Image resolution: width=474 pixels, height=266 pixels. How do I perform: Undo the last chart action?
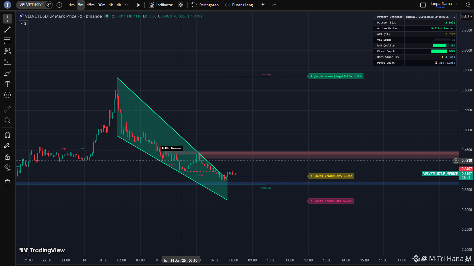[x=263, y=5]
